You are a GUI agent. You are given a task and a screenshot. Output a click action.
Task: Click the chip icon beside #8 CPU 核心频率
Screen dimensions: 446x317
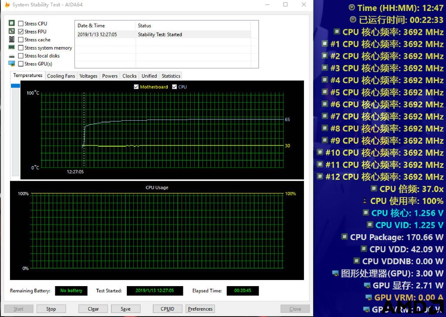(324, 128)
